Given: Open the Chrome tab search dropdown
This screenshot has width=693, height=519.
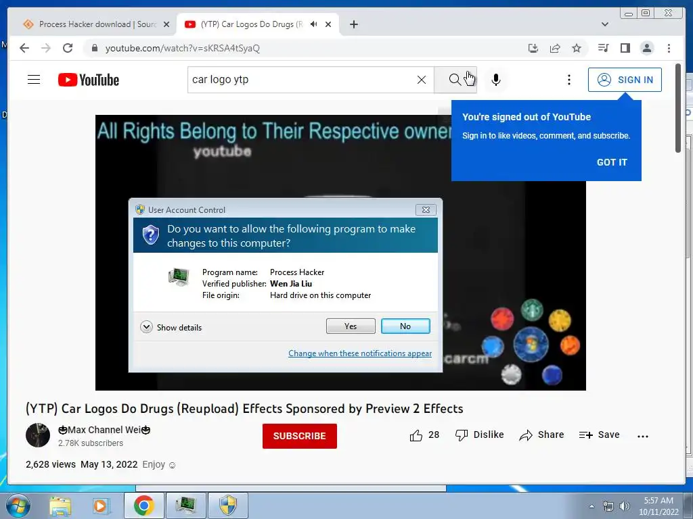Looking at the screenshot, I should pos(605,24).
